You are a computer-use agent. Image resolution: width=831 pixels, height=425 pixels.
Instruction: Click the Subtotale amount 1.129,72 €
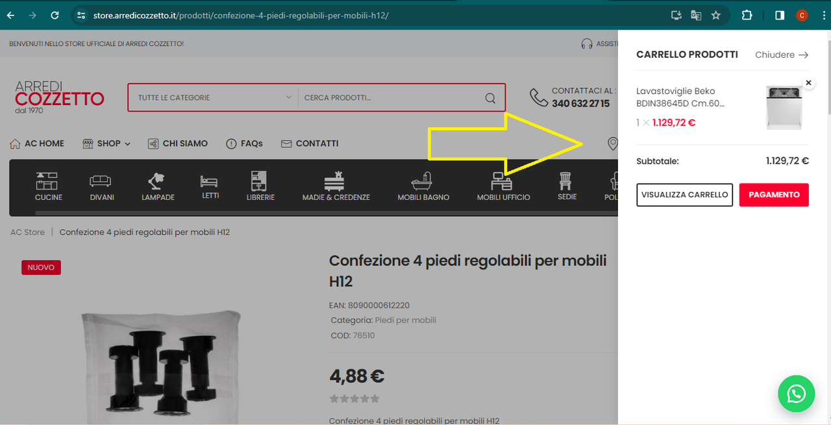[788, 161]
